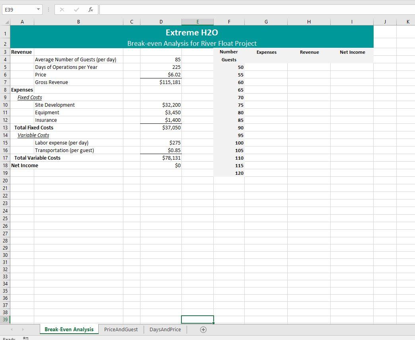Click inside the formula bar
This screenshot has width=415, height=340.
click(239, 9)
